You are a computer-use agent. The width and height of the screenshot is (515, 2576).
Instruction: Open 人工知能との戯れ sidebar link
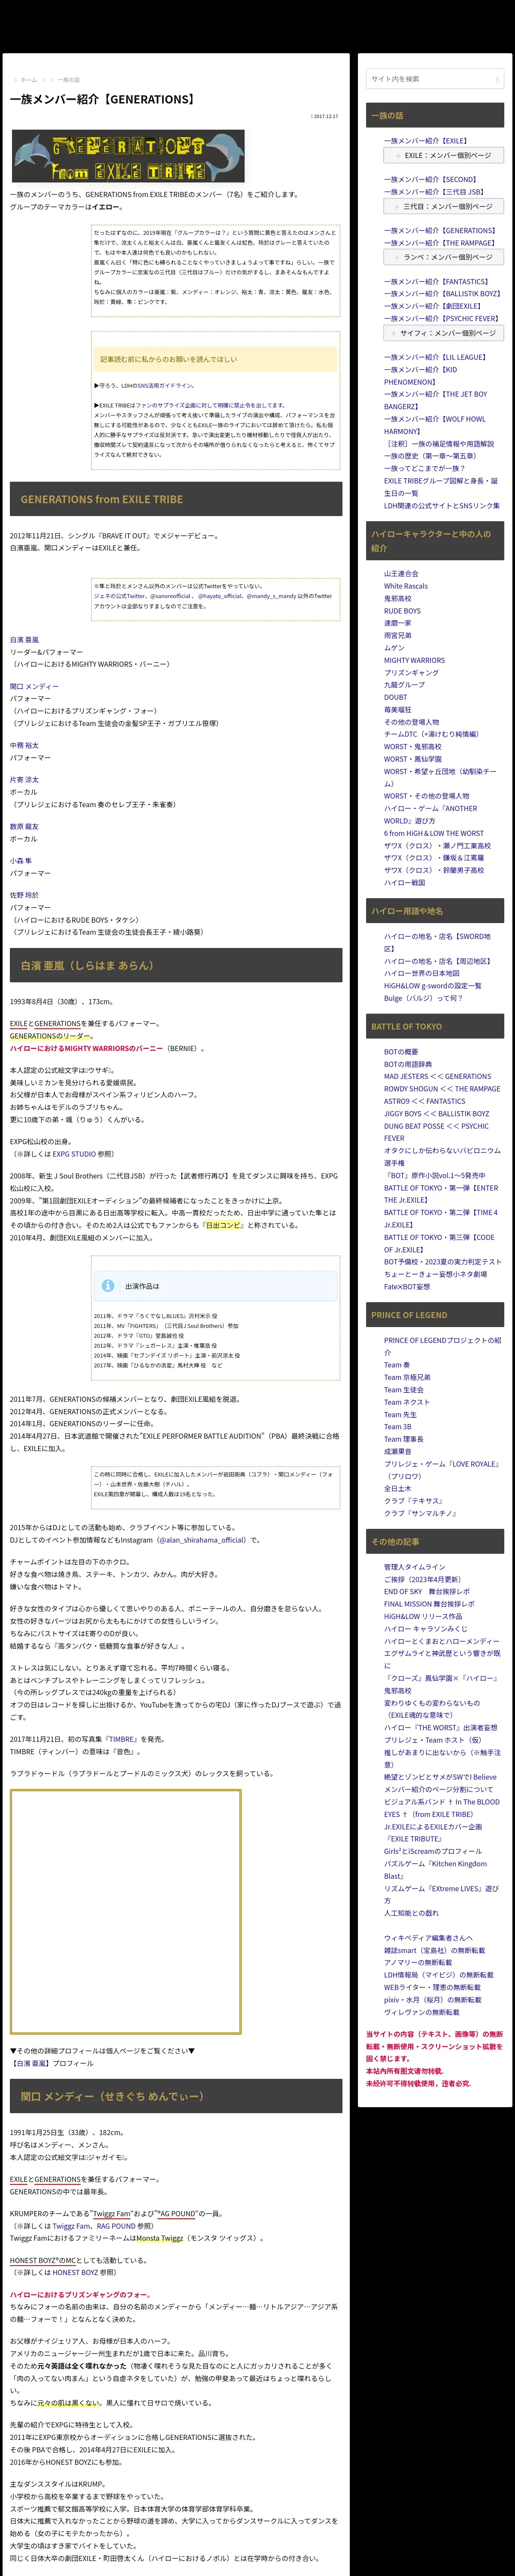pyautogui.click(x=411, y=1914)
